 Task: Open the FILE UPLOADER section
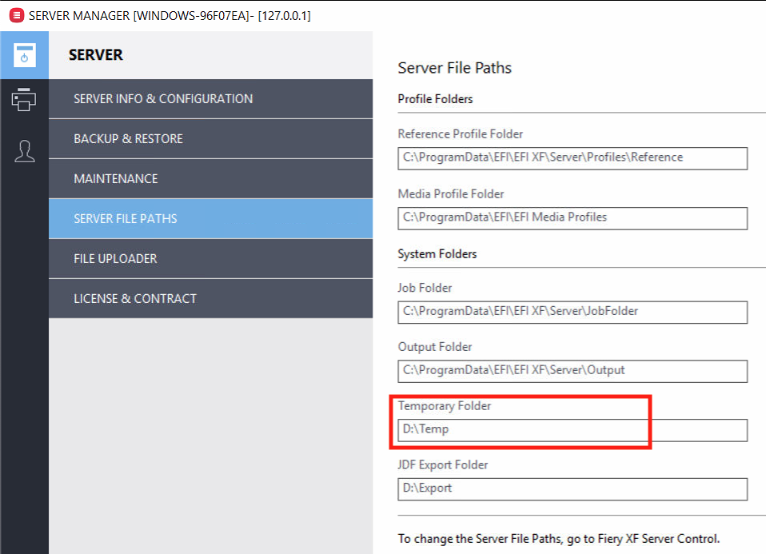116,258
